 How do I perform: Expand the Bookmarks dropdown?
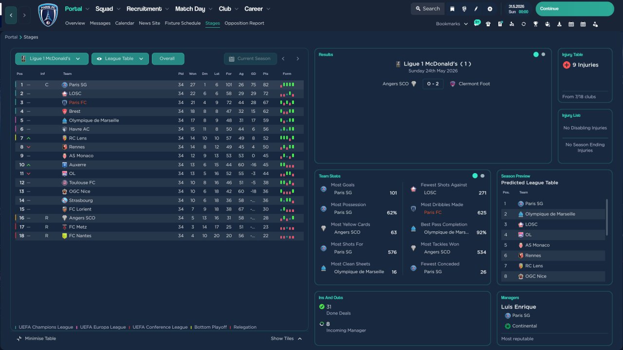452,24
